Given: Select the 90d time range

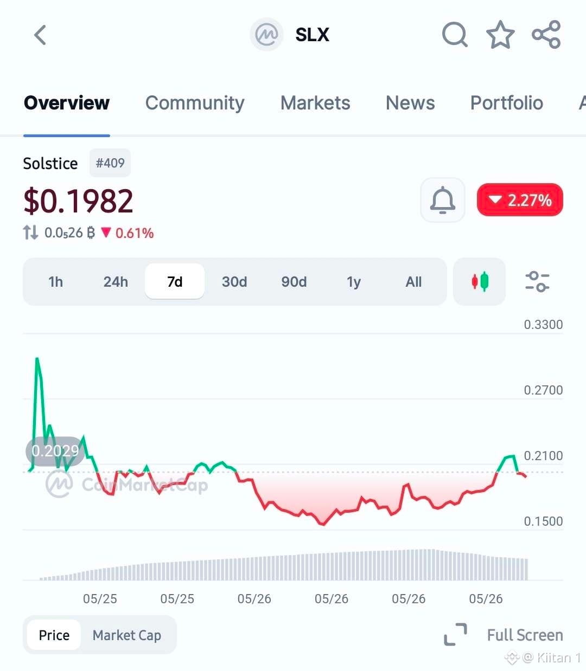Looking at the screenshot, I should pyautogui.click(x=294, y=282).
